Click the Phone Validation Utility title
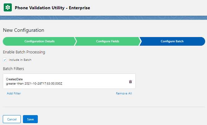207x125 pixels. [52, 8]
